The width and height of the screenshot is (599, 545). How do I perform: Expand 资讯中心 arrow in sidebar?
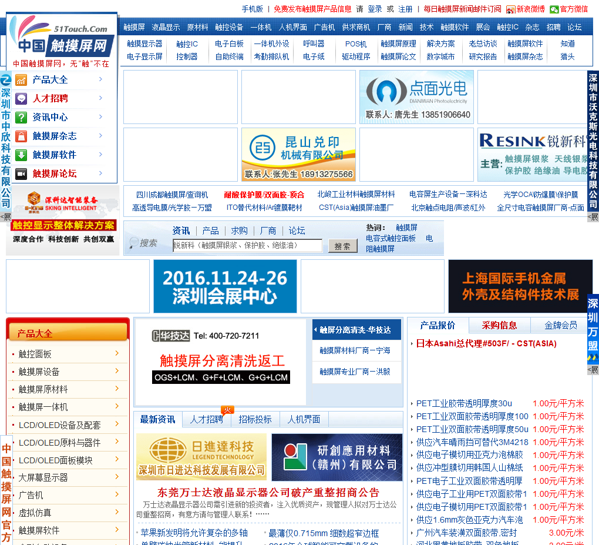(x=100, y=116)
